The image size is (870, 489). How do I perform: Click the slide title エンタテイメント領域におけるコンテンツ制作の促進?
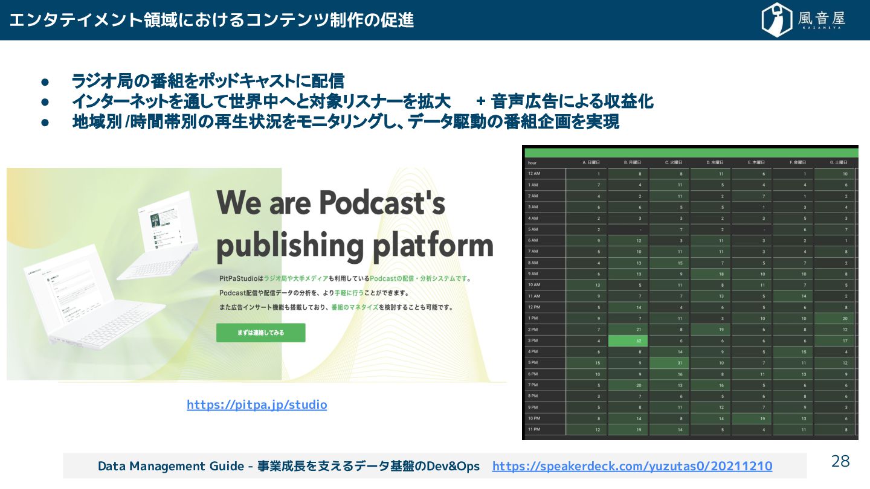211,20
